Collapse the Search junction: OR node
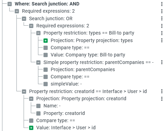 coord(24,19)
